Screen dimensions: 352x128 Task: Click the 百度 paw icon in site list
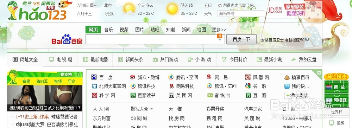click(94, 77)
